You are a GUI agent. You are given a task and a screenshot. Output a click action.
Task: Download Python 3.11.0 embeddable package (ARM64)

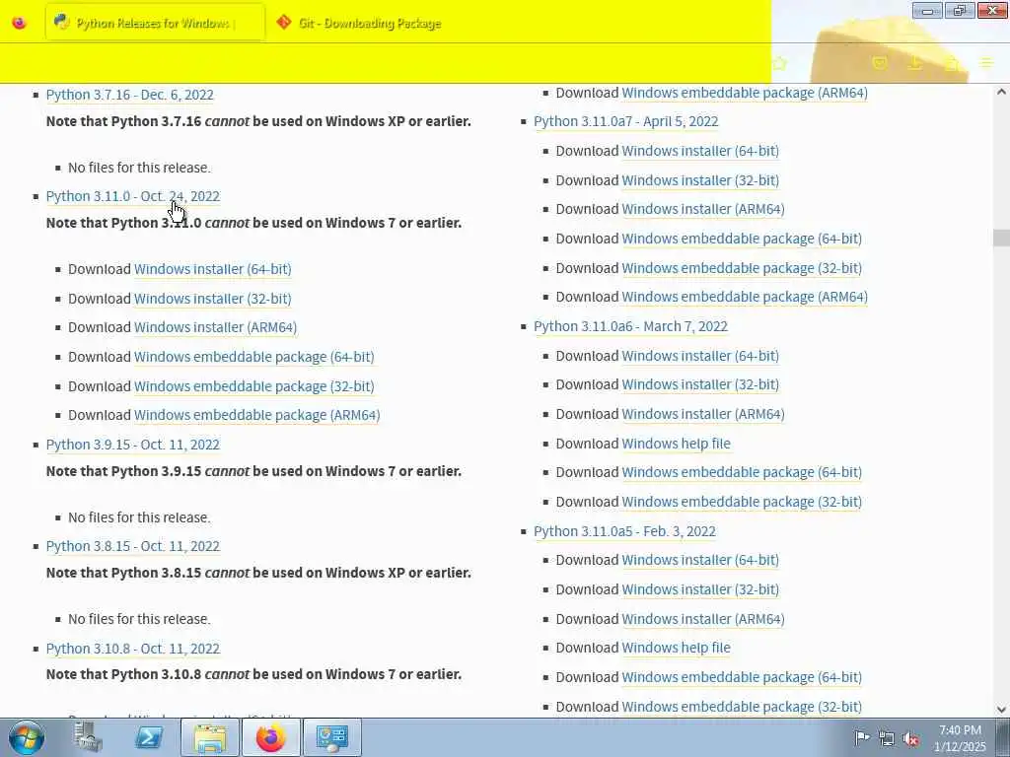pyautogui.click(x=257, y=415)
